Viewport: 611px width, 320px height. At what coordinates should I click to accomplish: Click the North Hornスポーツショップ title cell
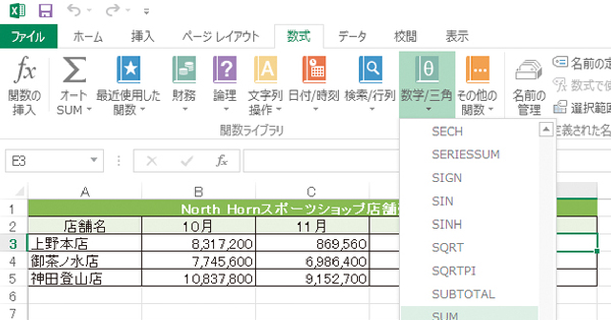click(312, 209)
